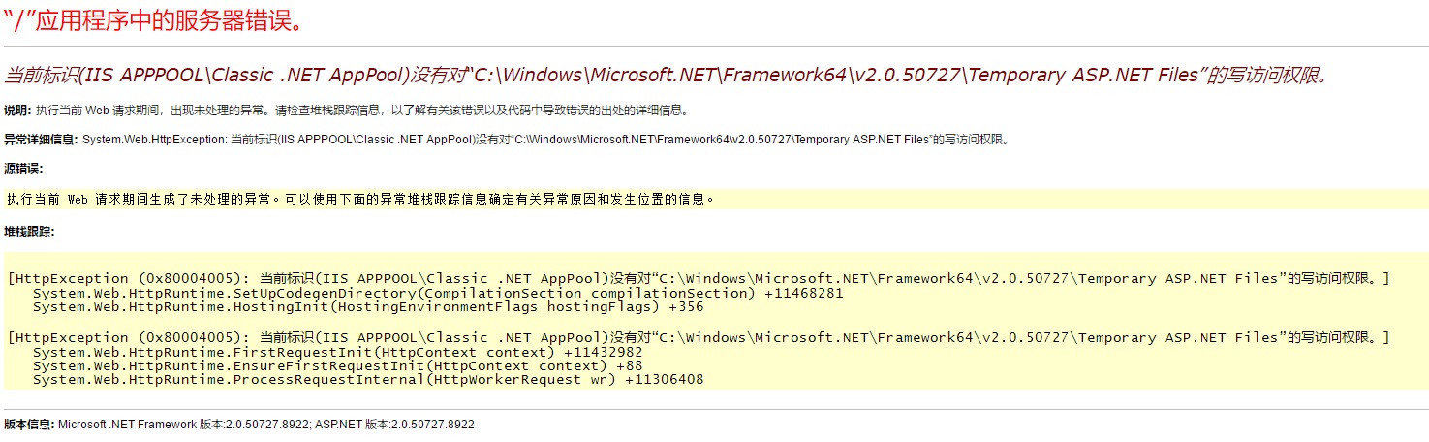The width and height of the screenshot is (1429, 442).
Task: Click the 版本信息 label
Action: tap(29, 425)
